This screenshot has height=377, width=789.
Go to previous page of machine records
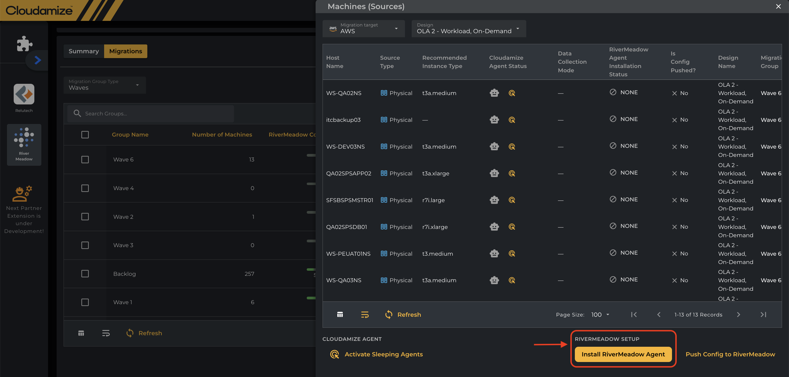pyautogui.click(x=659, y=314)
